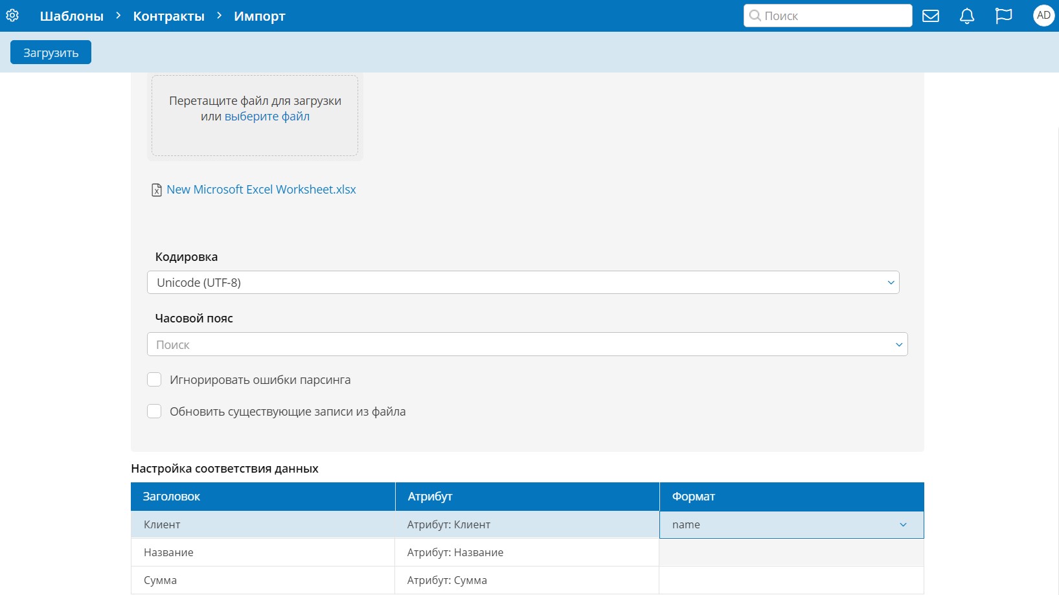Image resolution: width=1059 pixels, height=595 pixels.
Task: Click the Атрибут: Сумма cell
Action: (x=527, y=581)
